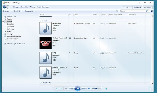The image size is (157, 93).
Task: Select Sconosciuto (E:) drive
Action: [x=11, y=39]
